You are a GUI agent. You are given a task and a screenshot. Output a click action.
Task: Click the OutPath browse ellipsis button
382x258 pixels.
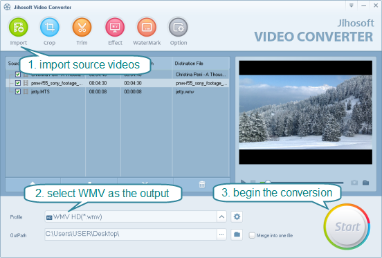point(221,234)
